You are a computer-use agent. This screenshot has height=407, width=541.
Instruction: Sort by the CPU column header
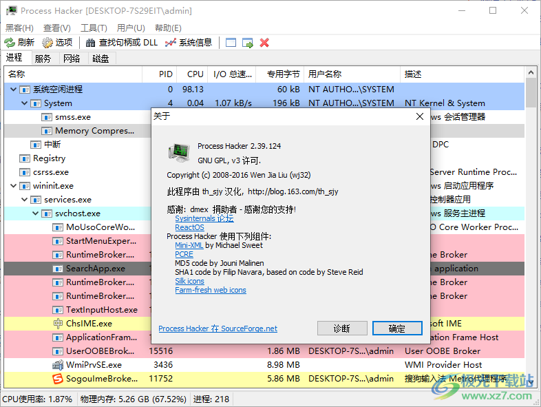click(192, 74)
